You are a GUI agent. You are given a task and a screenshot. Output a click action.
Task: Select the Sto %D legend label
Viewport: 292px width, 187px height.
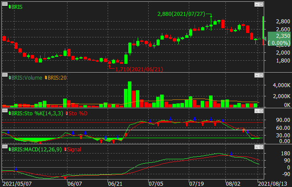(78, 113)
